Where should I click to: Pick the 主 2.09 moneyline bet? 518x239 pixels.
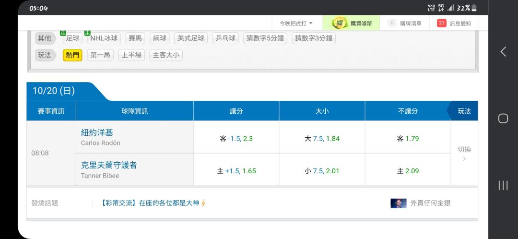[408, 171]
